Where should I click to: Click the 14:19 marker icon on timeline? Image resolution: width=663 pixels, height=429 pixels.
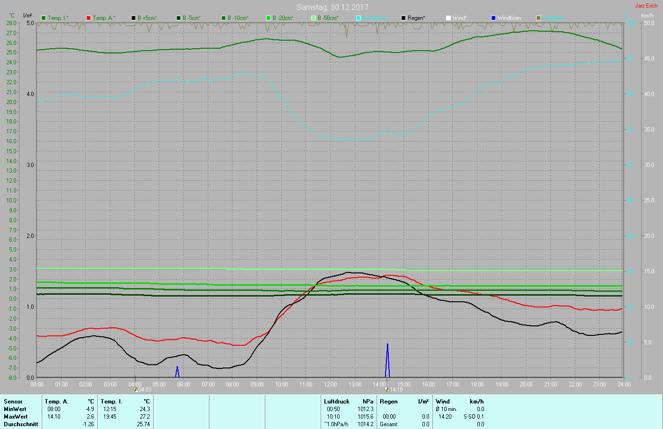pos(387,390)
